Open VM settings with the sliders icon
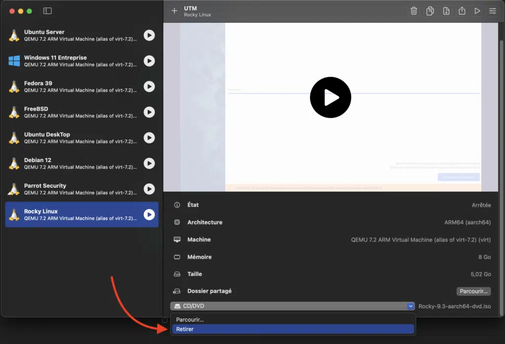This screenshot has width=505, height=344. coord(493,11)
